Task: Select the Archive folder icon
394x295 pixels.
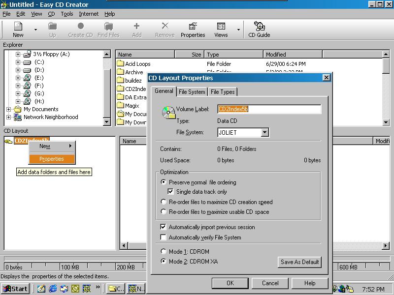Action: tap(121, 72)
